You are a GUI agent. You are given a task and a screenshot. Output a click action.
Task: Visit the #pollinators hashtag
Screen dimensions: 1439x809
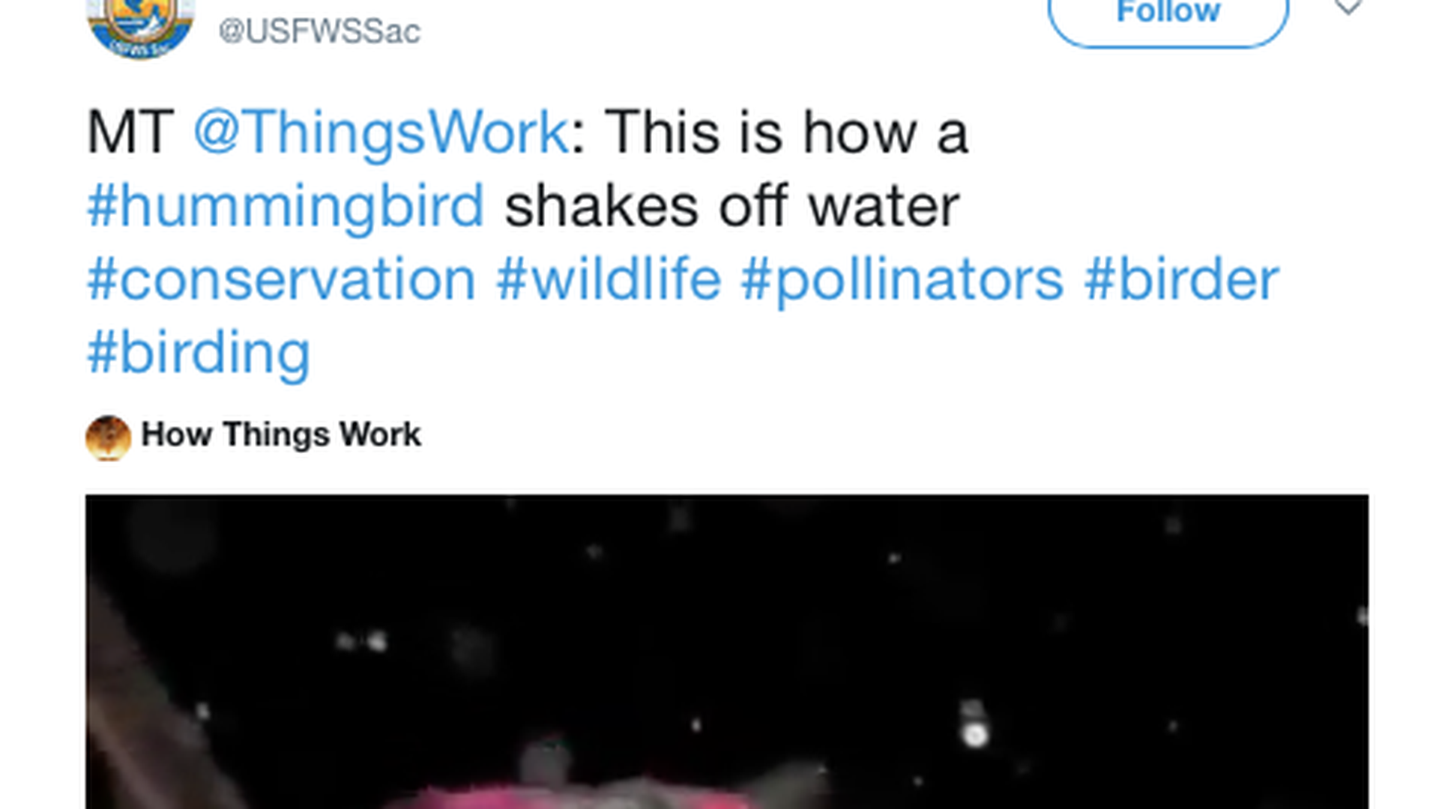pyautogui.click(x=902, y=279)
